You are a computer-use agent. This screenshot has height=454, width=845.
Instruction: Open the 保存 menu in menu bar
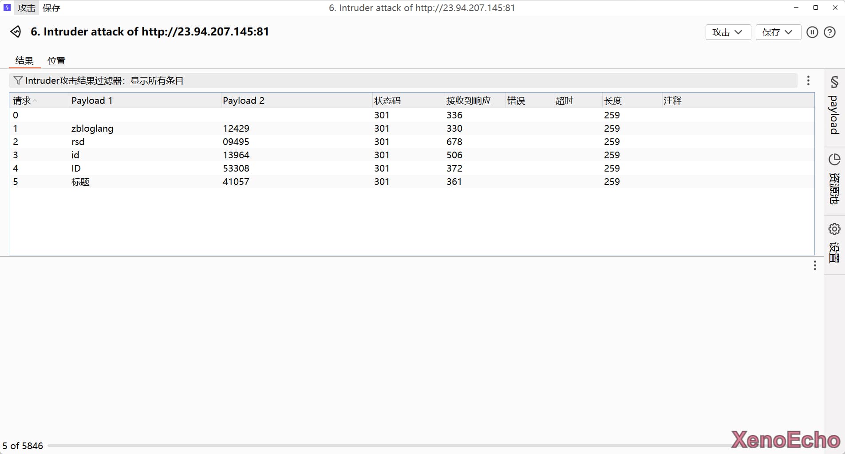pyautogui.click(x=51, y=8)
